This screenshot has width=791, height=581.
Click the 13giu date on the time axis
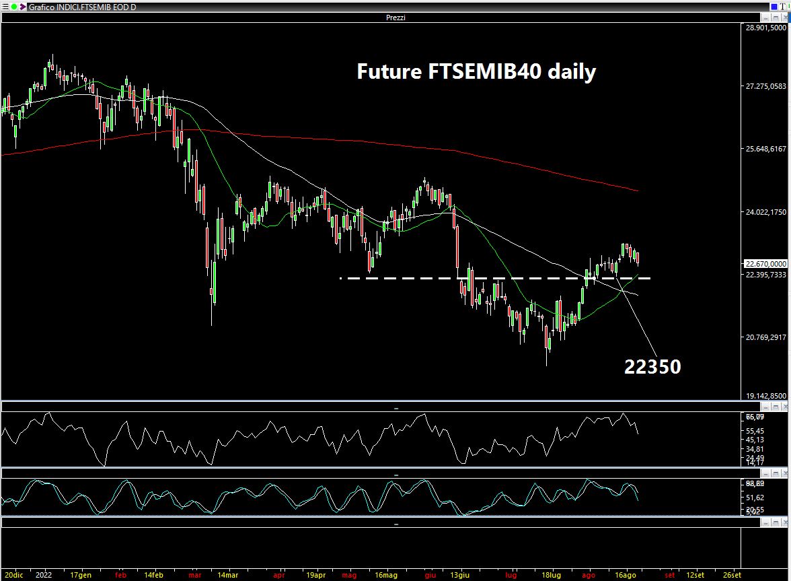(460, 575)
